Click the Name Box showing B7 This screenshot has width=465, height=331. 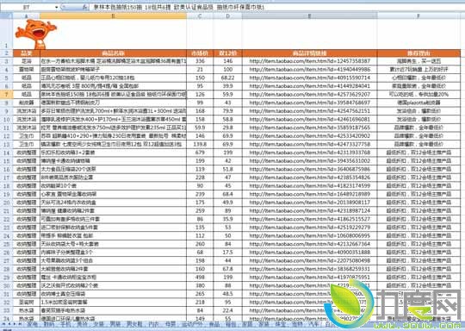coord(28,7)
